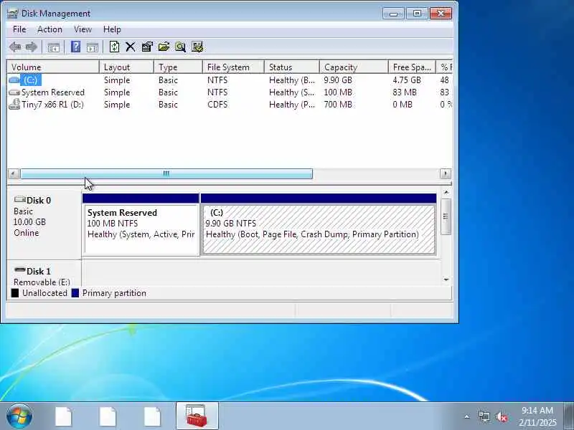Select the Tiny7 x86 R1 disc icon
The width and height of the screenshot is (574, 430).
tap(14, 105)
